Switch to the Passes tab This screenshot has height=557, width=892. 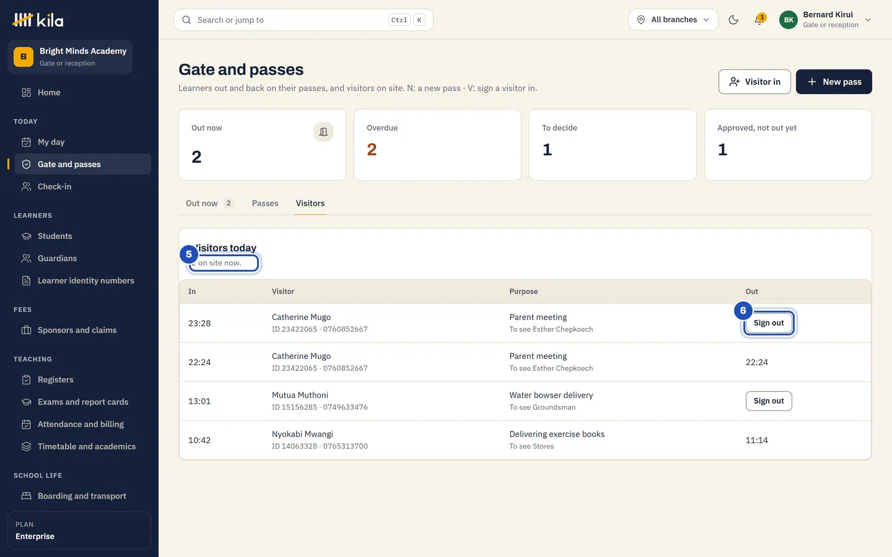click(265, 203)
